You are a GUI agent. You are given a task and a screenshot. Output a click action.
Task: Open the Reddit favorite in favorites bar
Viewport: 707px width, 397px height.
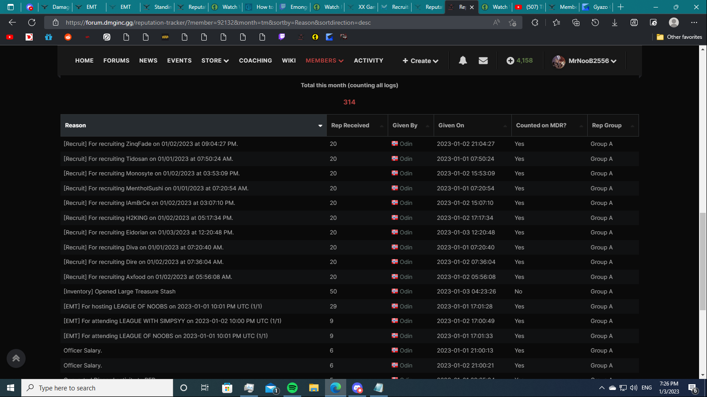(x=68, y=37)
